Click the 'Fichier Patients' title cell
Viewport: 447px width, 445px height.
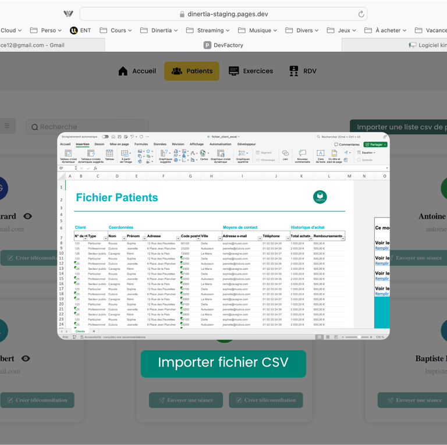[x=117, y=197]
